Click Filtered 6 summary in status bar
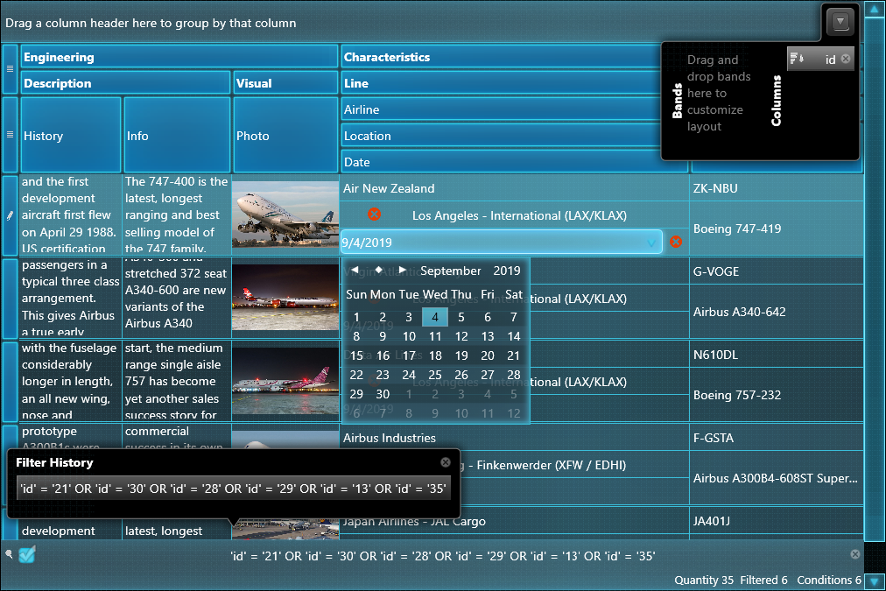This screenshot has width=886, height=591. 763,580
